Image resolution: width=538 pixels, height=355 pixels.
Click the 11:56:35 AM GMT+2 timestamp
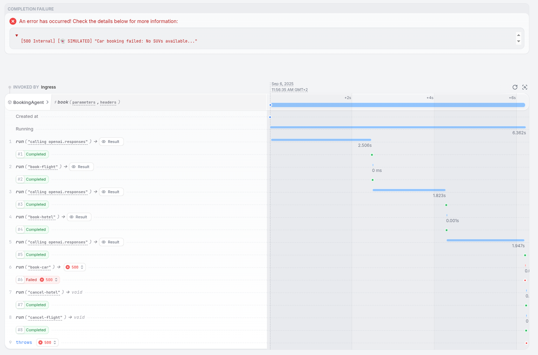[290, 90]
